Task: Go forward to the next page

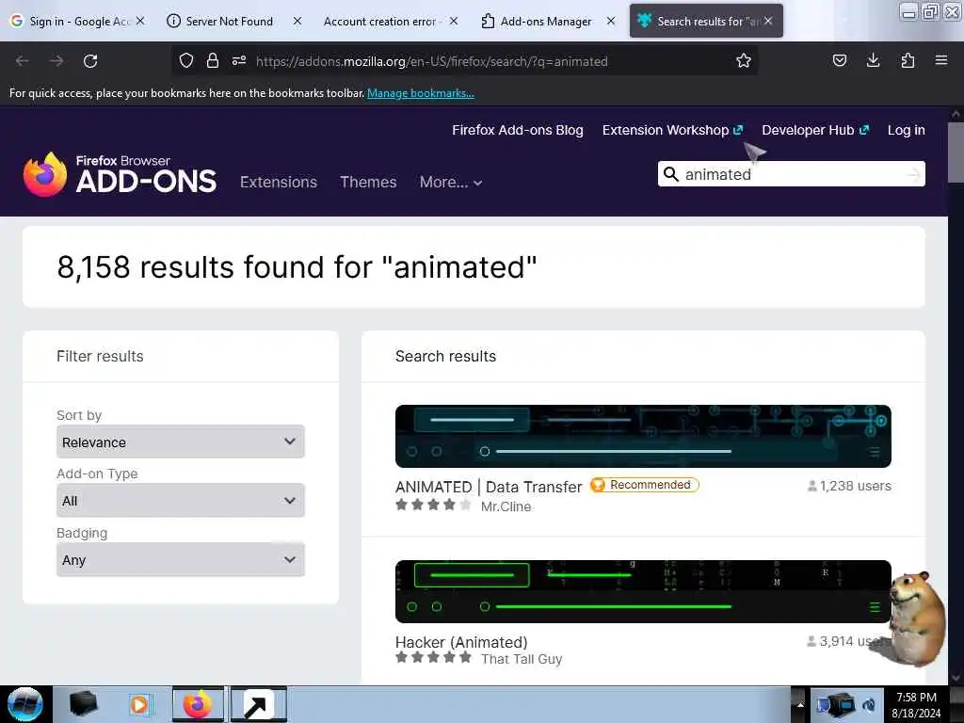Action: [56, 61]
